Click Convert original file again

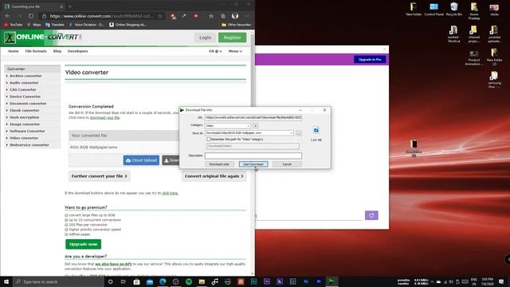[214, 176]
